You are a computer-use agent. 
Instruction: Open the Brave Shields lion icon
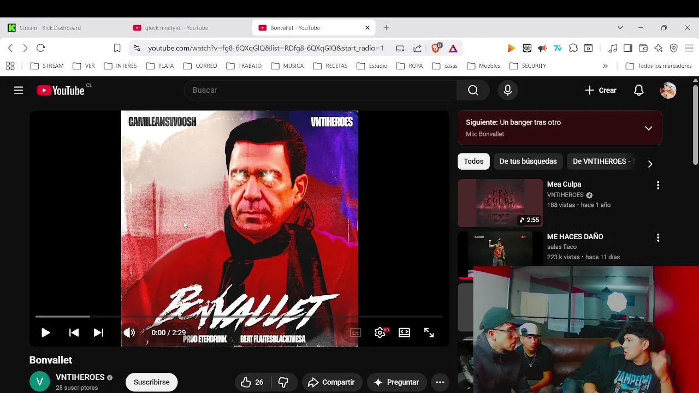click(436, 48)
